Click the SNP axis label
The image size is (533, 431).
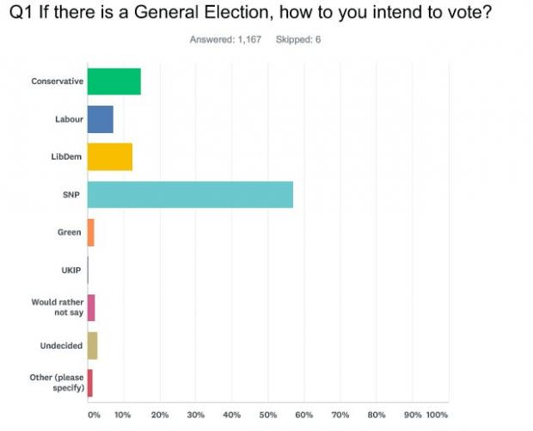click(x=74, y=195)
